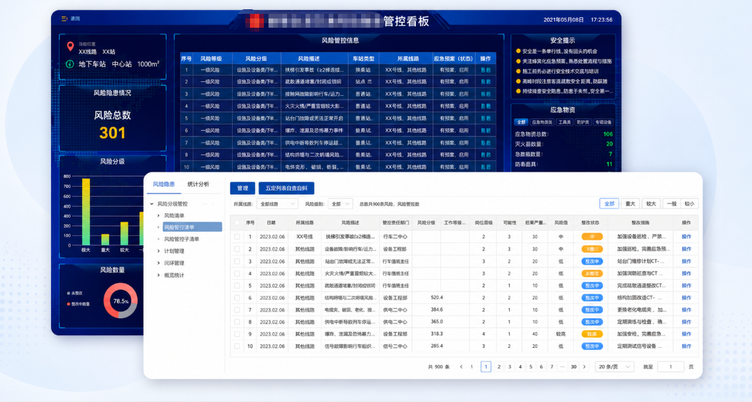Select the 防护类 tab in 应急物资 panel
The width and height of the screenshot is (752, 402).
(x=583, y=123)
